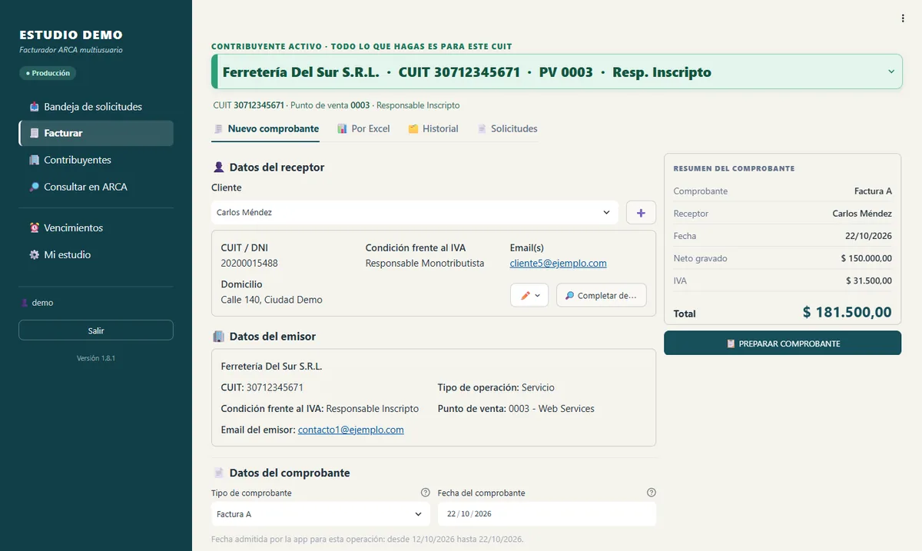The image size is (922, 551).
Task: Click the IVA value $ 31.500,00
Action: (x=869, y=280)
